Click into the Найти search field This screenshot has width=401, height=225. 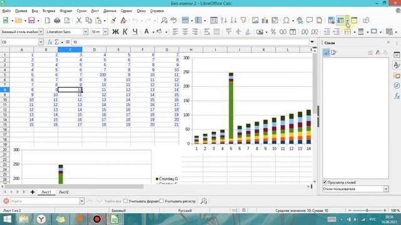click(44, 201)
